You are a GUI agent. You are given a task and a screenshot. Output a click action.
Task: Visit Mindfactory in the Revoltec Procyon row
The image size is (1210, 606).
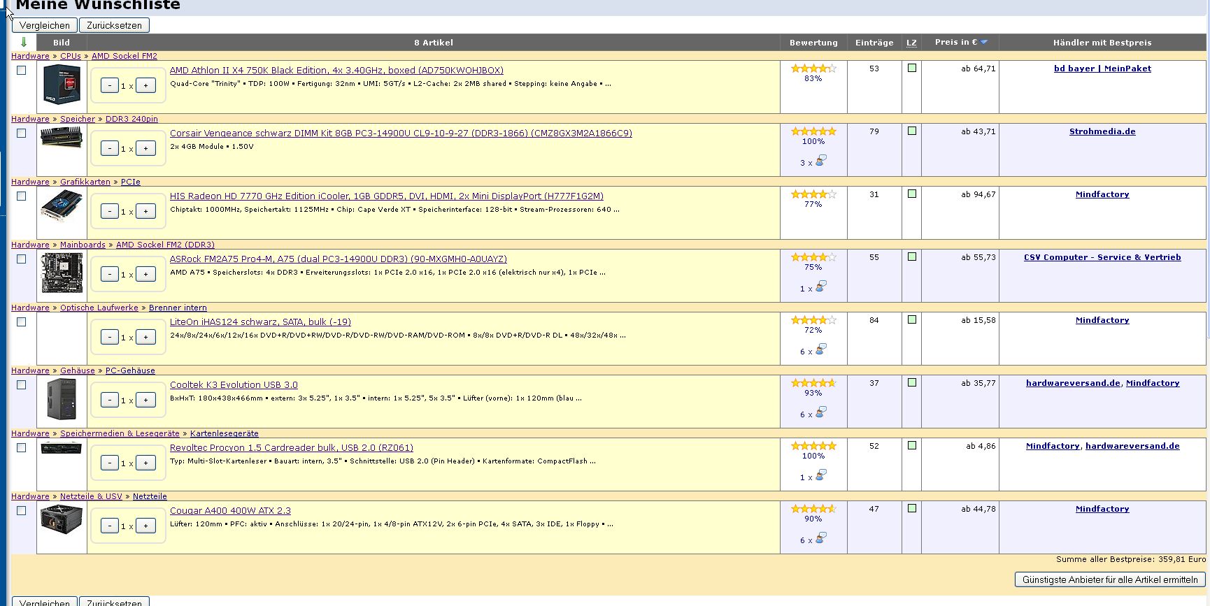coord(1053,446)
